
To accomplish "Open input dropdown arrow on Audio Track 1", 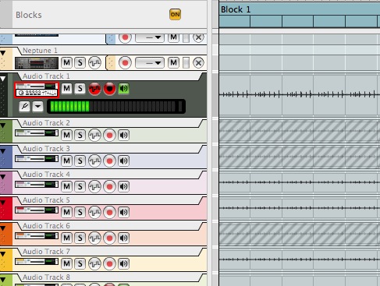I will pyautogui.click(x=37, y=106).
